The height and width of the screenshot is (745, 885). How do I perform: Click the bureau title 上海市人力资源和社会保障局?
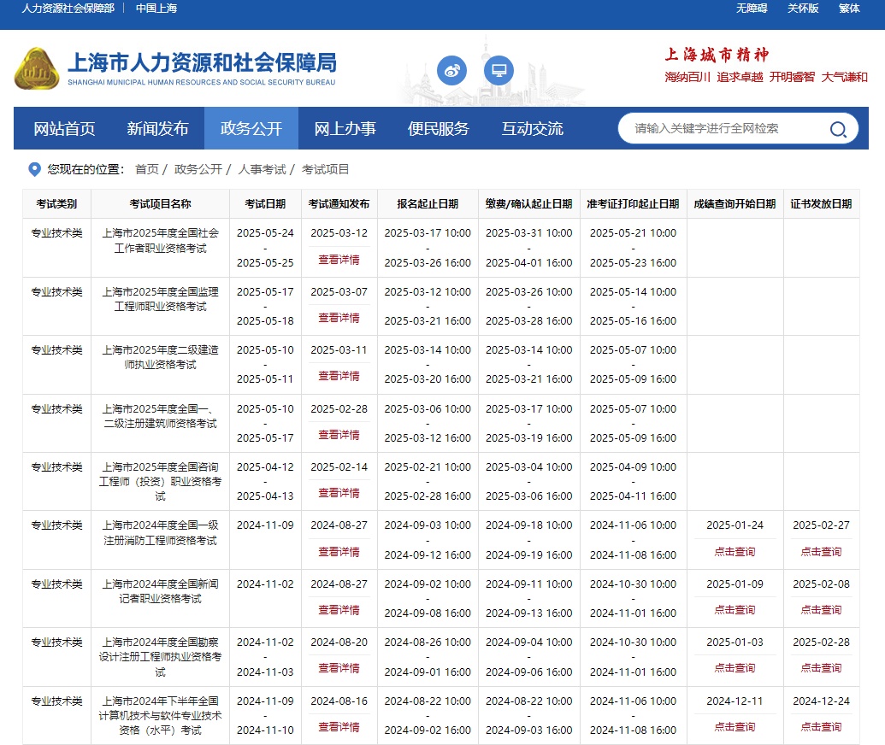click(202, 62)
